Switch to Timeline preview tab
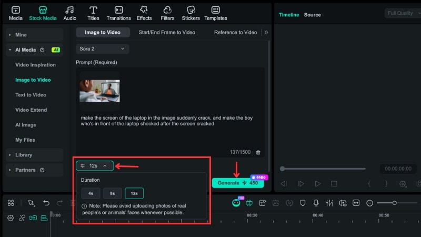This screenshot has width=421, height=237. [x=289, y=15]
